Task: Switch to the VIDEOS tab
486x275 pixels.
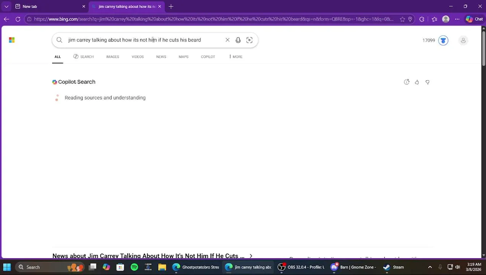Action: click(x=138, y=57)
